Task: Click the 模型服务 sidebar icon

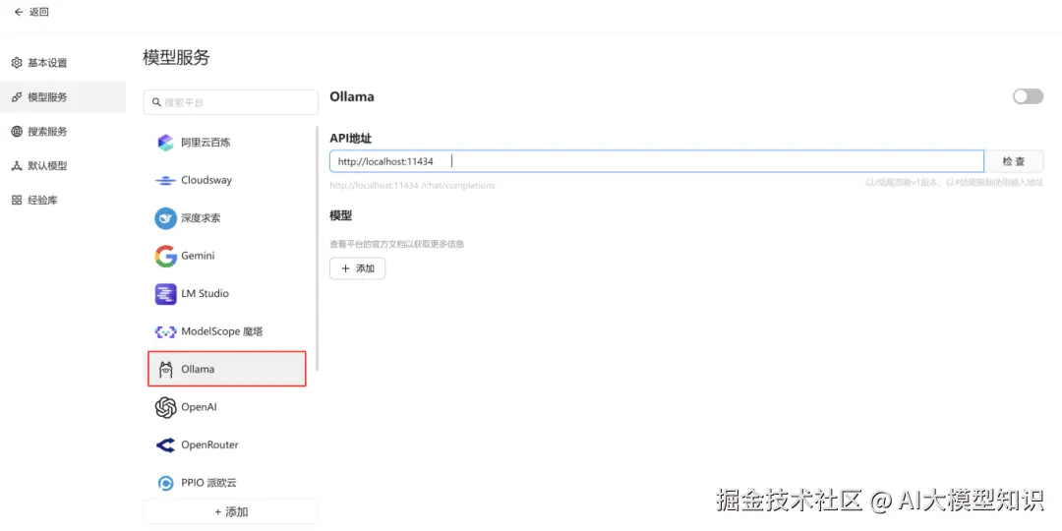Action: (x=17, y=96)
